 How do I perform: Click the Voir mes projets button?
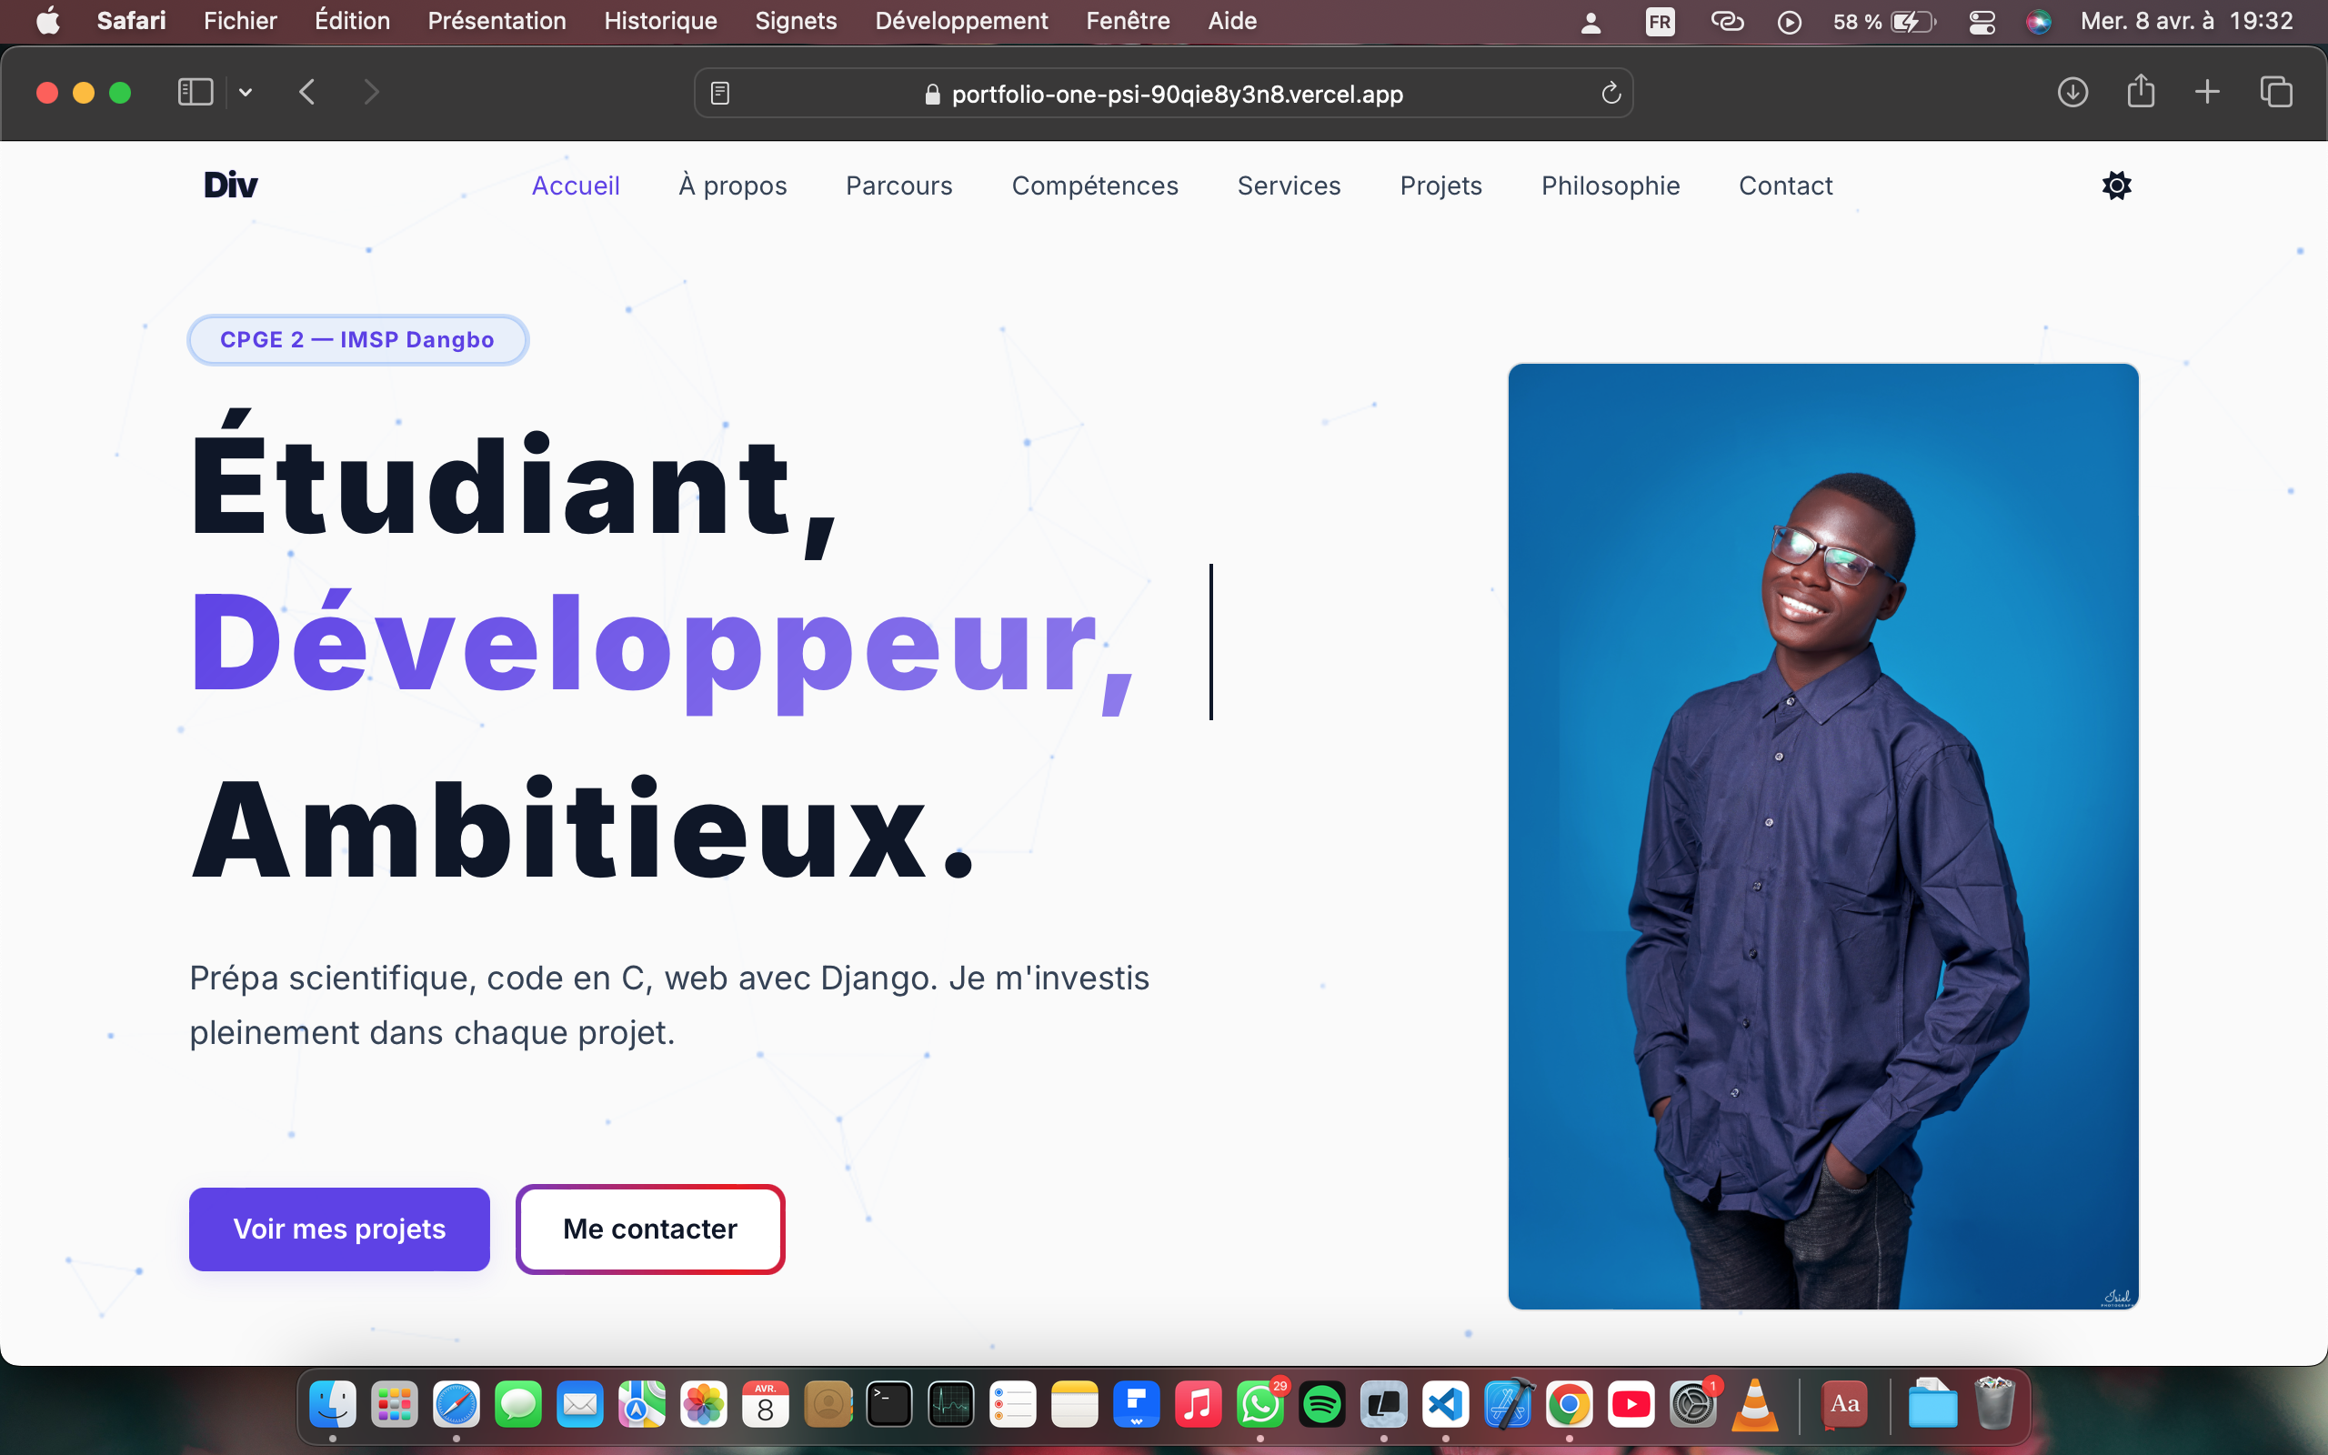[x=338, y=1229]
